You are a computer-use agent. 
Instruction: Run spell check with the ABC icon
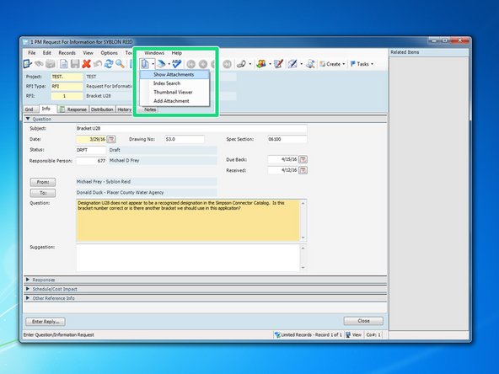pos(176,64)
